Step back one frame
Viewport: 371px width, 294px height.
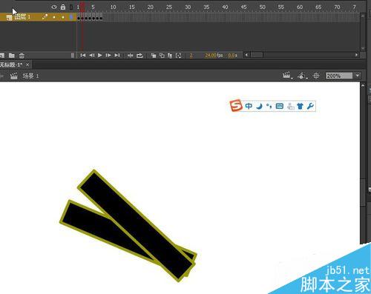(91, 56)
